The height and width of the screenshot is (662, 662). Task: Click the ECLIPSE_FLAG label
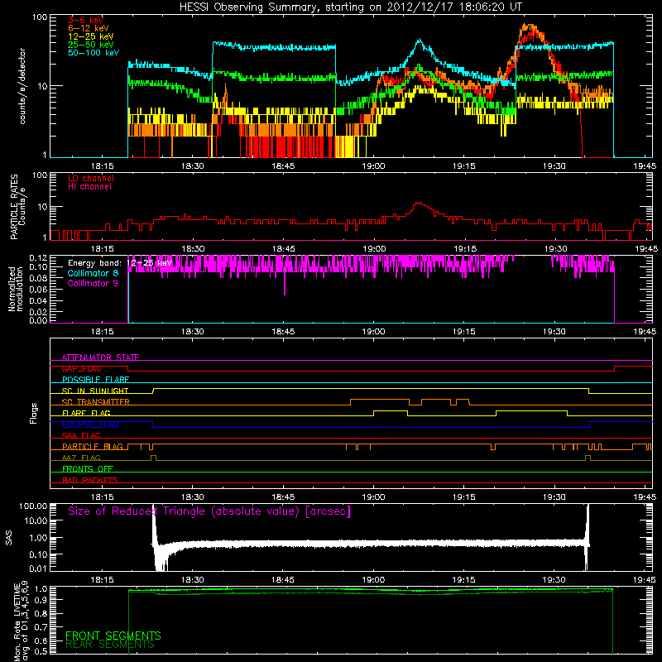click(x=91, y=425)
